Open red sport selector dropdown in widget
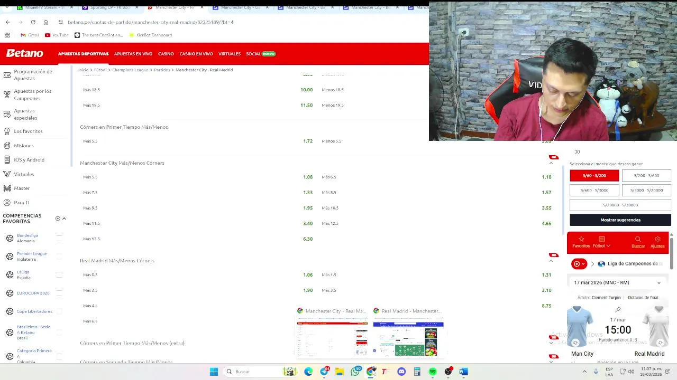Screen dimensions: 677x380 pyautogui.click(x=579, y=263)
